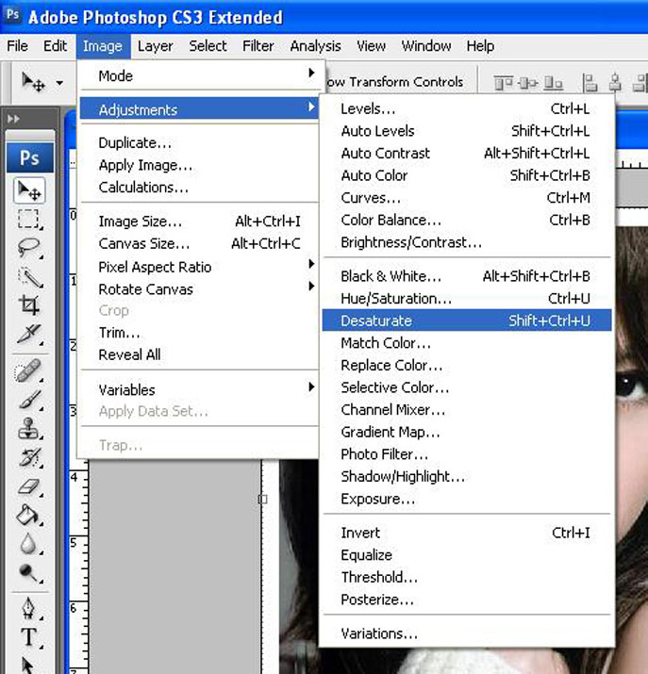Select the Lasso tool
Image resolution: width=648 pixels, height=674 pixels.
(x=28, y=248)
